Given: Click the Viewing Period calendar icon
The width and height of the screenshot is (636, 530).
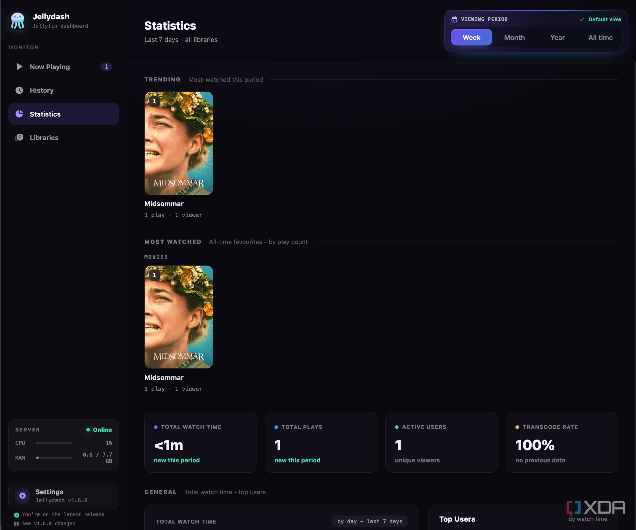Looking at the screenshot, I should pos(454,19).
